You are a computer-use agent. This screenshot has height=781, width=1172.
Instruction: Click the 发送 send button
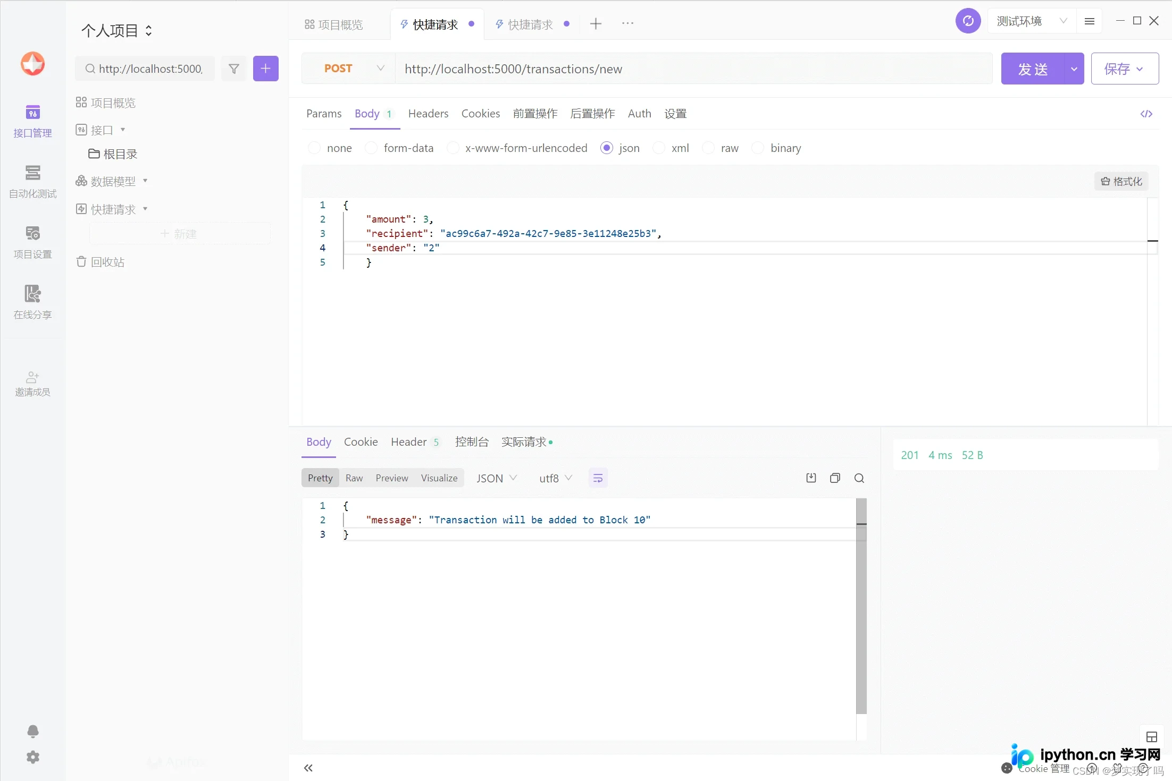tap(1033, 69)
